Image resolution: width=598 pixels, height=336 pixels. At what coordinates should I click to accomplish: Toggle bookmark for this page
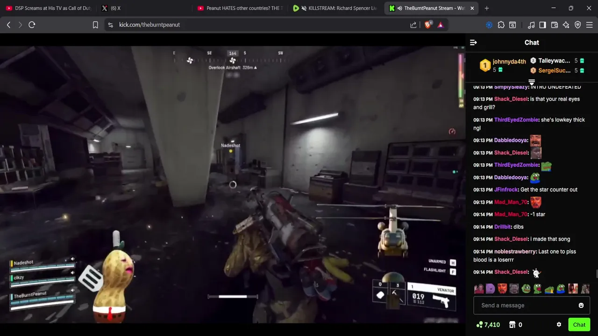[x=95, y=25]
